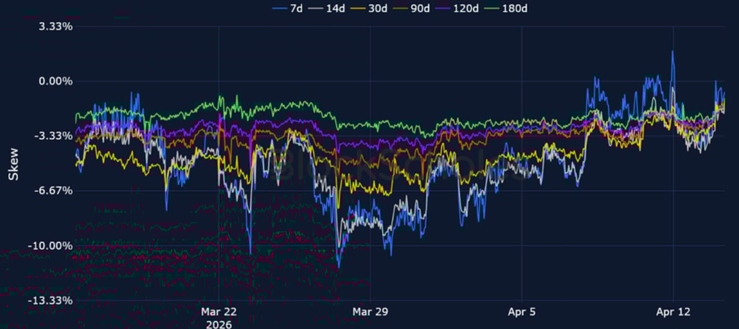
Task: Click the Mar 22 date label
Action: click(x=219, y=312)
